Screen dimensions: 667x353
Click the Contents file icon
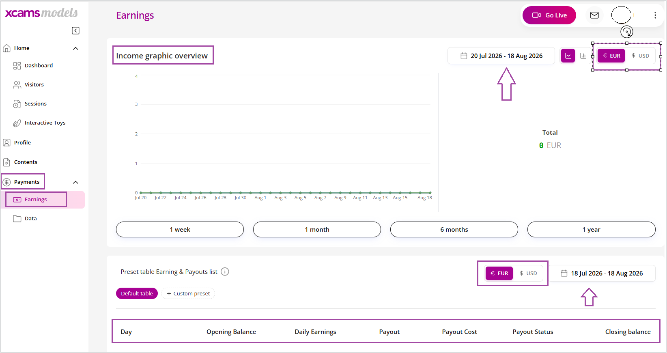(x=6, y=162)
